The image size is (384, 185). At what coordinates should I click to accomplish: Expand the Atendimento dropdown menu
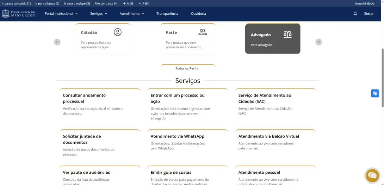coord(132,14)
